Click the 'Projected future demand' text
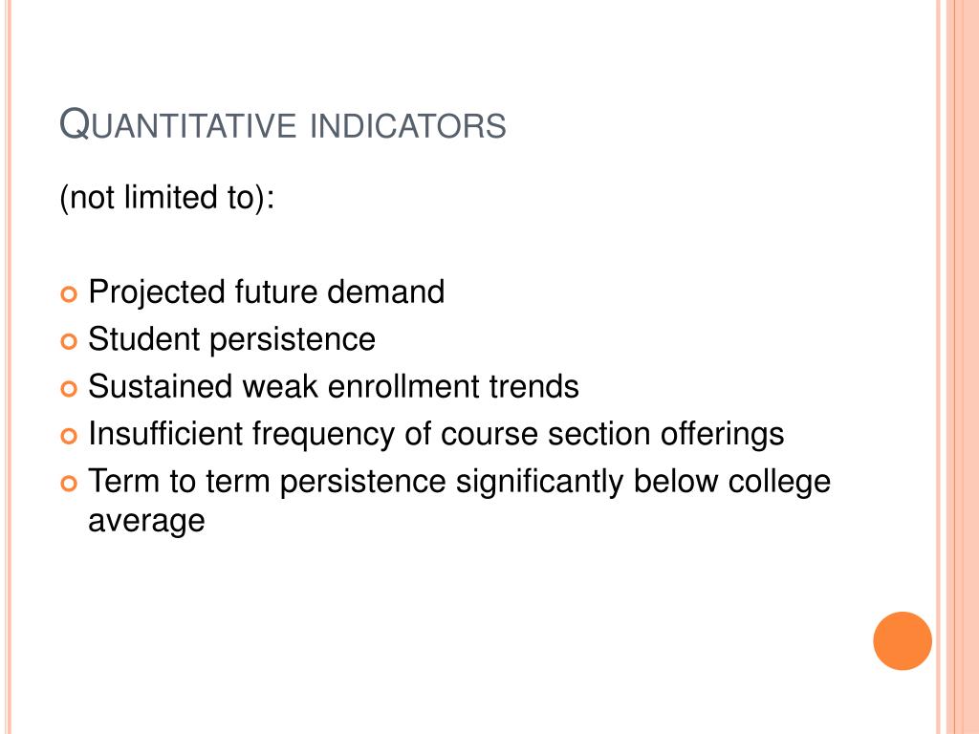 point(267,292)
